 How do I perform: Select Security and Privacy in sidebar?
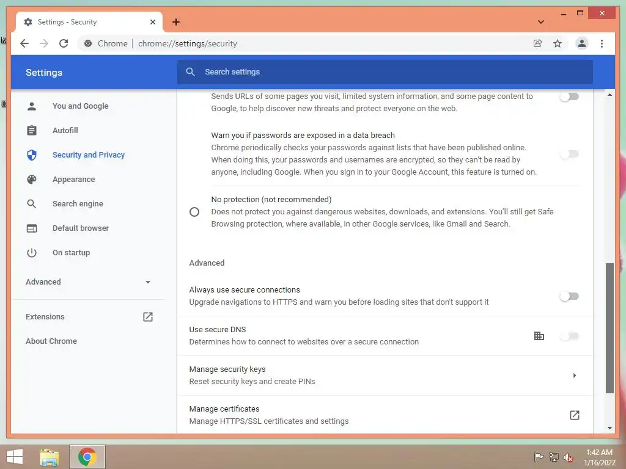click(88, 155)
